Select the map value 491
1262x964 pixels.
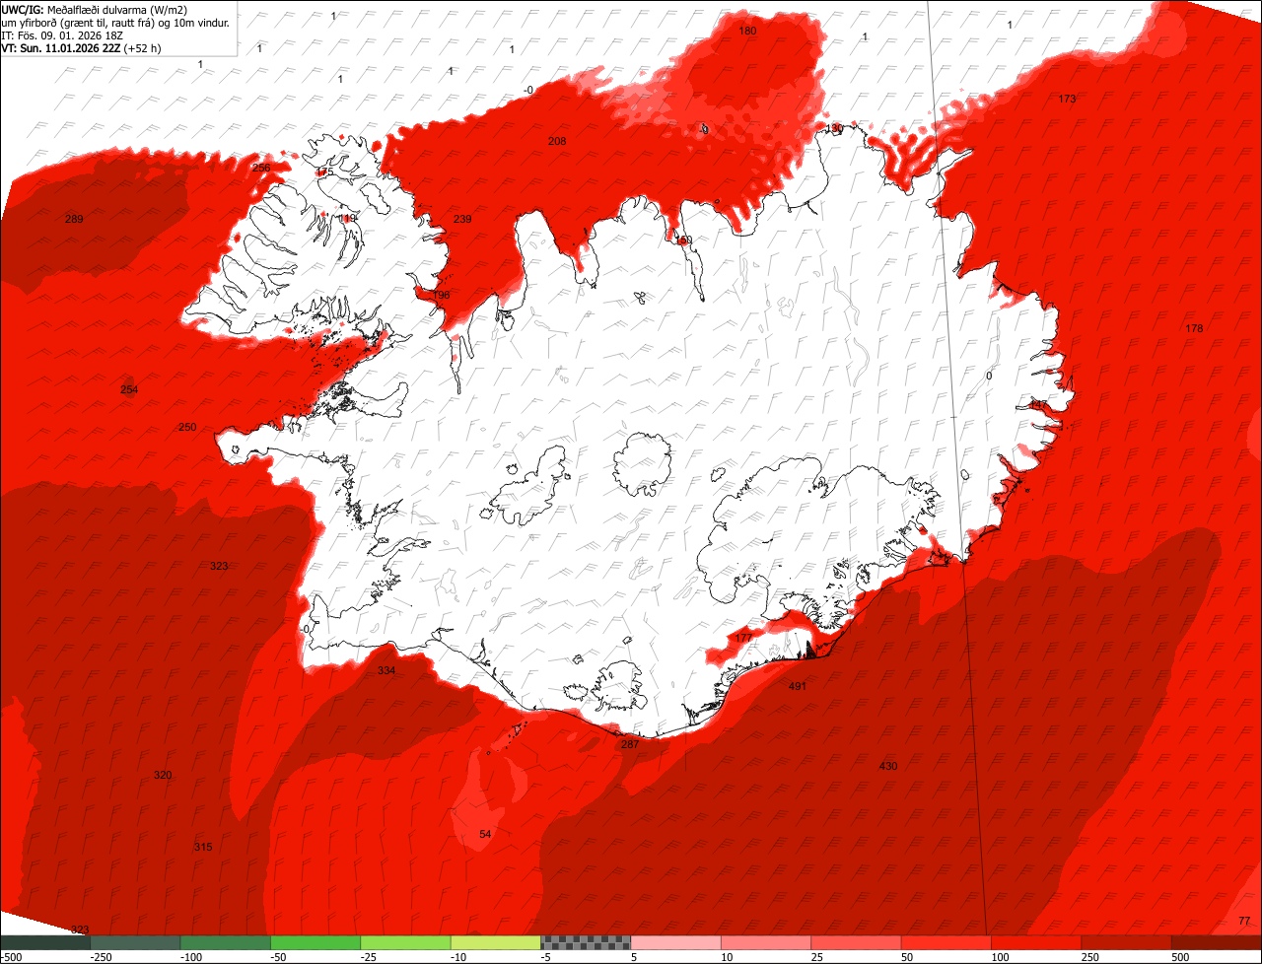(798, 686)
